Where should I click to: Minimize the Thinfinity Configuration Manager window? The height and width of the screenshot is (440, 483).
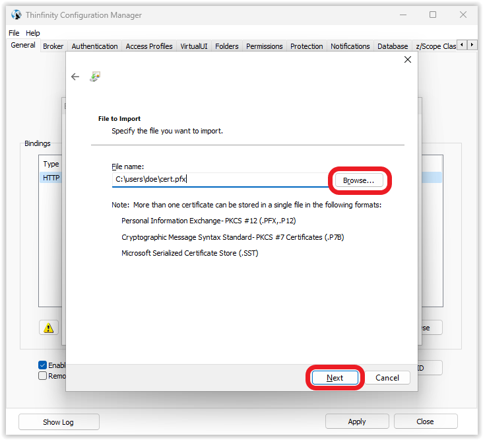tap(403, 15)
